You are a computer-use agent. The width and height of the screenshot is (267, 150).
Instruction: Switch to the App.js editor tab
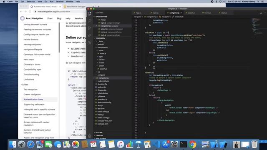[x=139, y=13]
